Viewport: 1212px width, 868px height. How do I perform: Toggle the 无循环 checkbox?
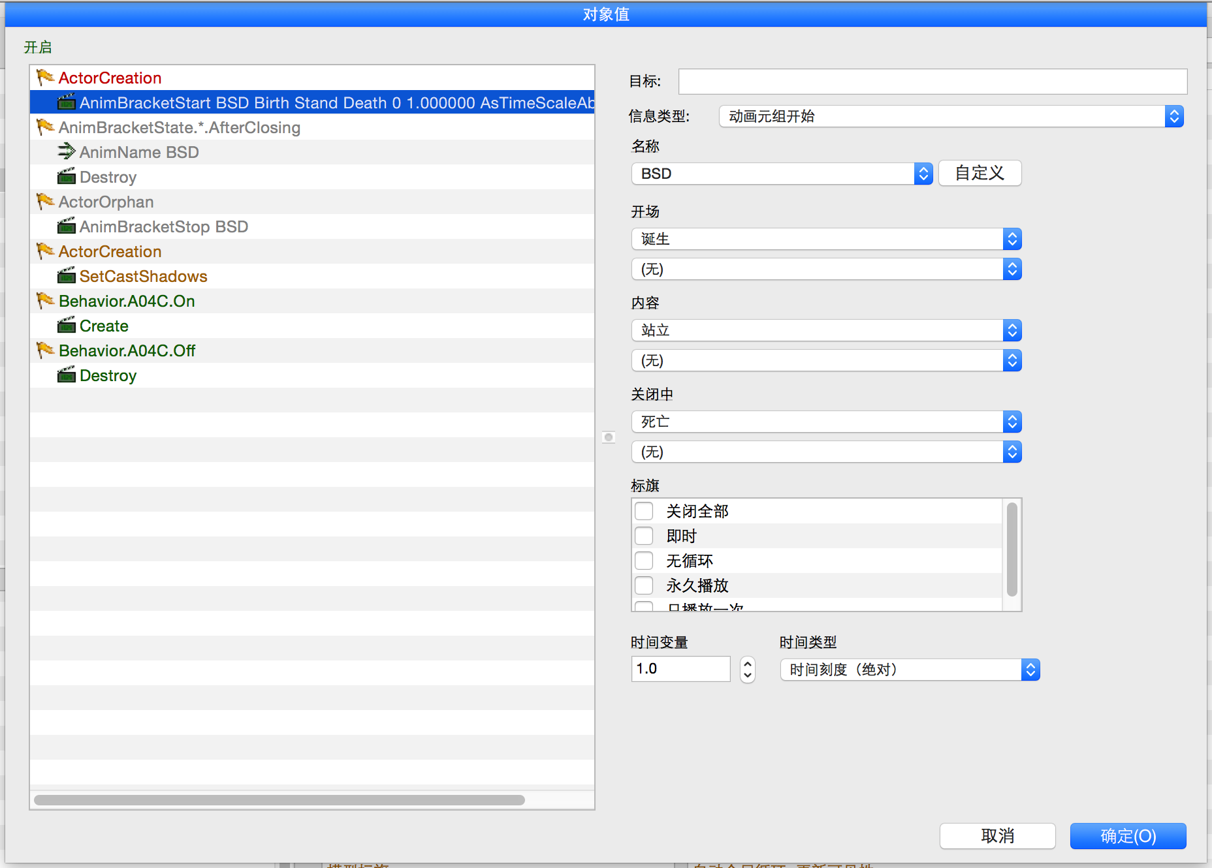[x=644, y=561]
